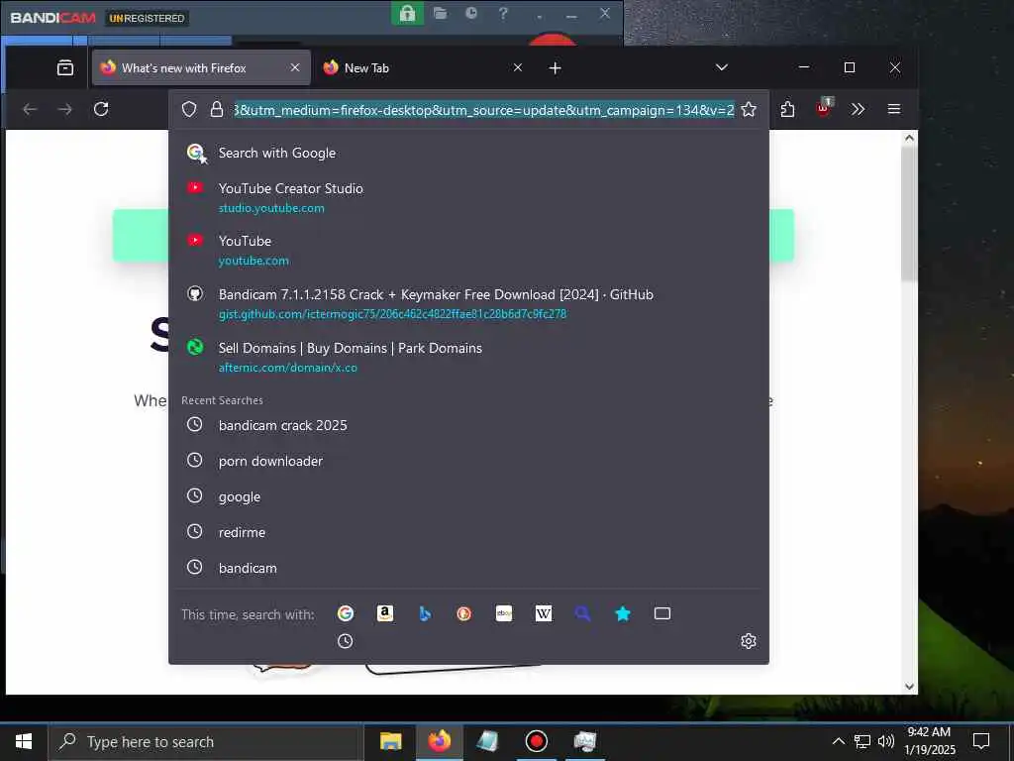The image size is (1014, 761).
Task: Click the site security padlock icon
Action: [217, 109]
